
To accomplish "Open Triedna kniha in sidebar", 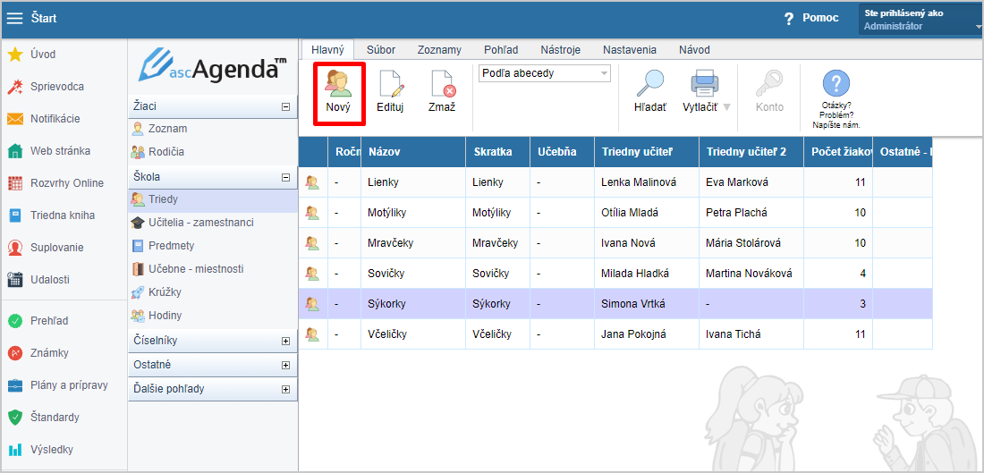I will pos(63,215).
